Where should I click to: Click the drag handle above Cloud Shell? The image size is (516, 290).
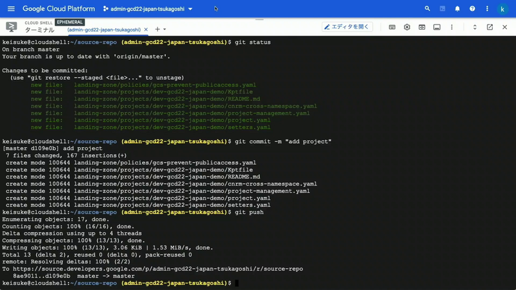click(259, 19)
